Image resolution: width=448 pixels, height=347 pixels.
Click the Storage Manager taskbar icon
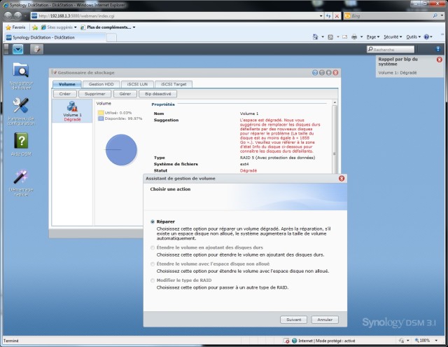[36, 49]
